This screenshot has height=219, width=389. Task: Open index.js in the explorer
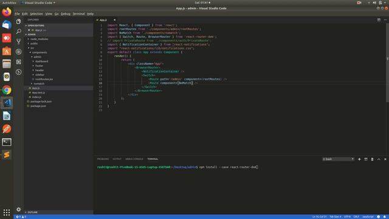click(36, 97)
